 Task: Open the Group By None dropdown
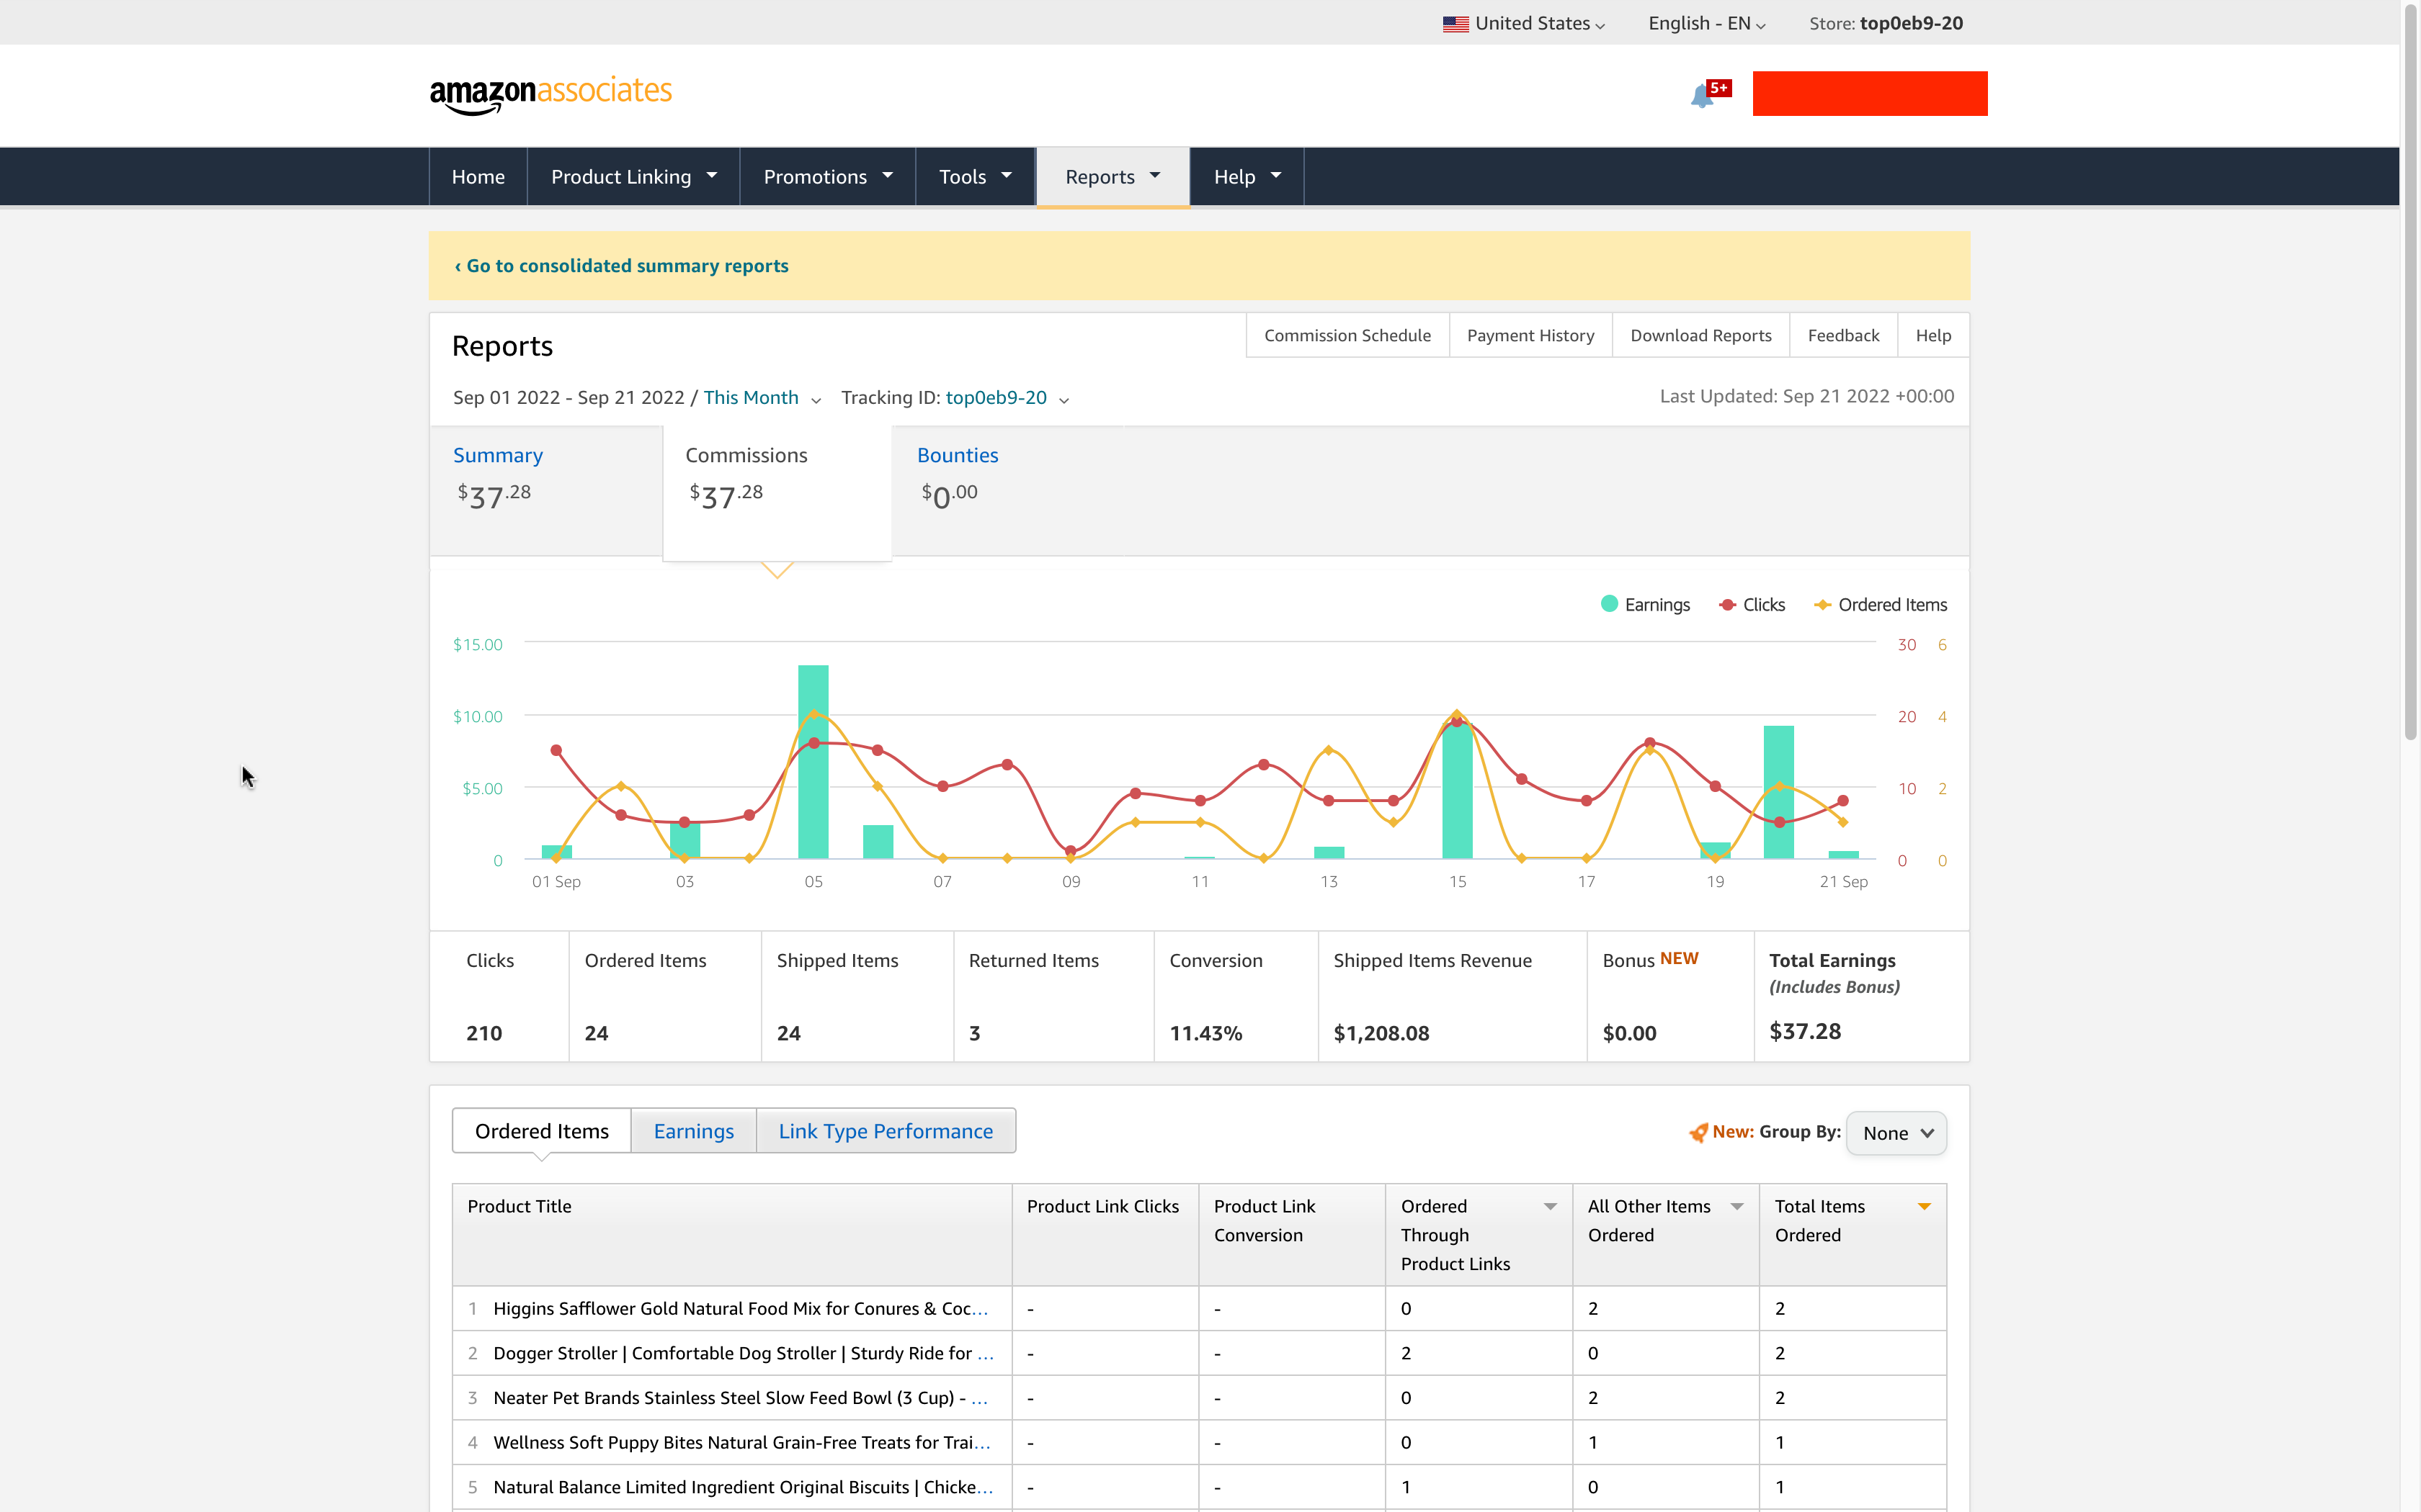(x=1896, y=1133)
